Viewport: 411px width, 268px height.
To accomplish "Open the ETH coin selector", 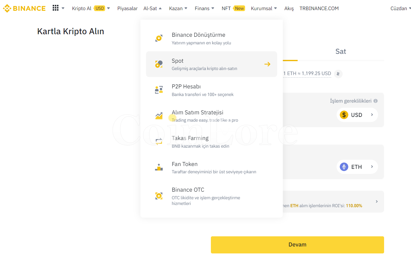I will (357, 167).
